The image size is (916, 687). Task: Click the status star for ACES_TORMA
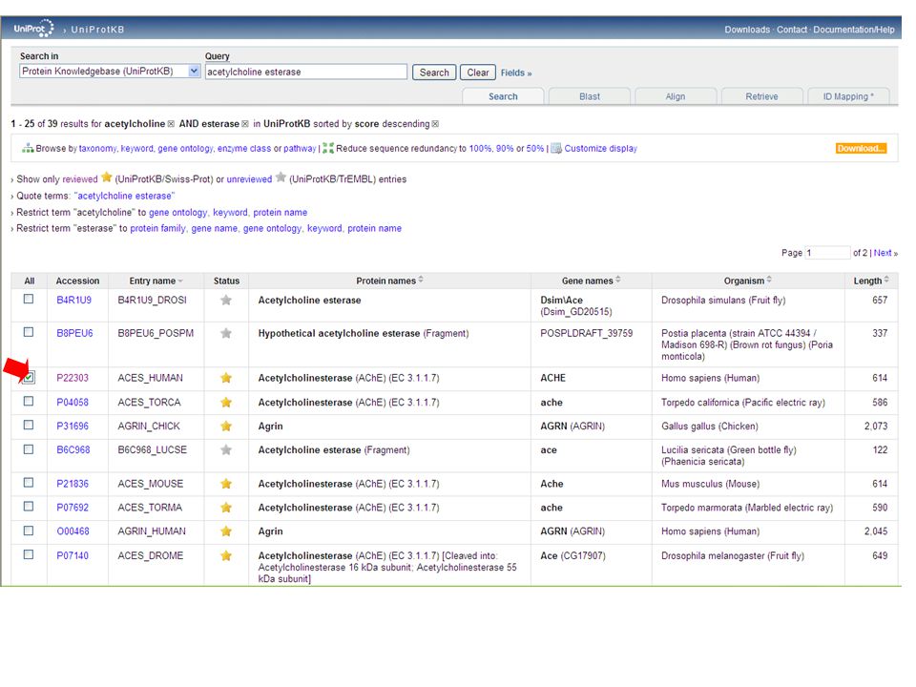226,508
